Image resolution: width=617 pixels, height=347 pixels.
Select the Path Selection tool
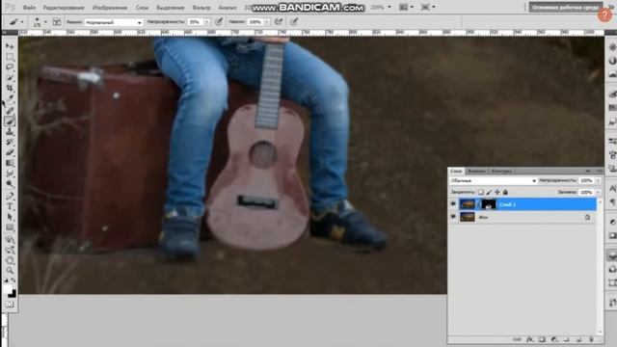tap(10, 217)
